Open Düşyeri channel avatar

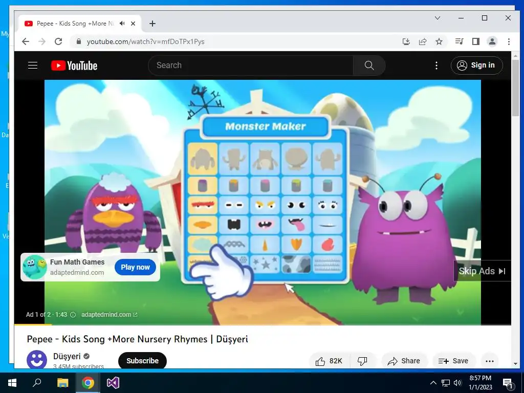tap(37, 360)
